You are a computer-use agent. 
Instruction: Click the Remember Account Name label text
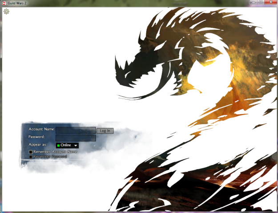[x=55, y=152]
